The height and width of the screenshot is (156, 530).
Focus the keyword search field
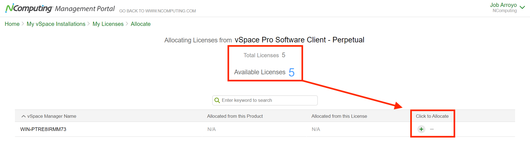(265, 100)
